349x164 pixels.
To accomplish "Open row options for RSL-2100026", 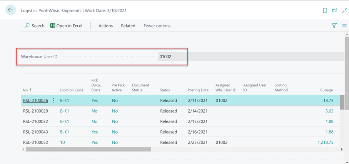I will pos(53,101).
